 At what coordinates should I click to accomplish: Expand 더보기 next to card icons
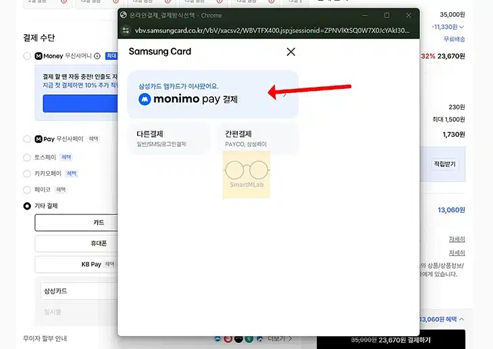(x=280, y=339)
